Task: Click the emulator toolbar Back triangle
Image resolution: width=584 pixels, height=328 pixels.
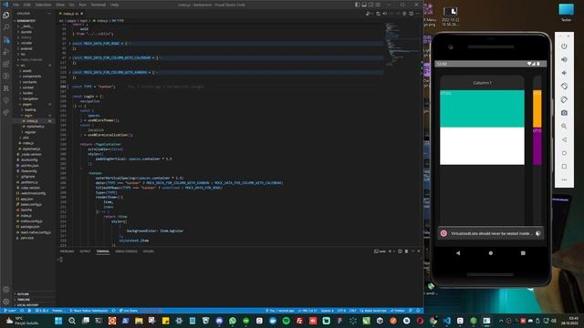Action: point(564,139)
